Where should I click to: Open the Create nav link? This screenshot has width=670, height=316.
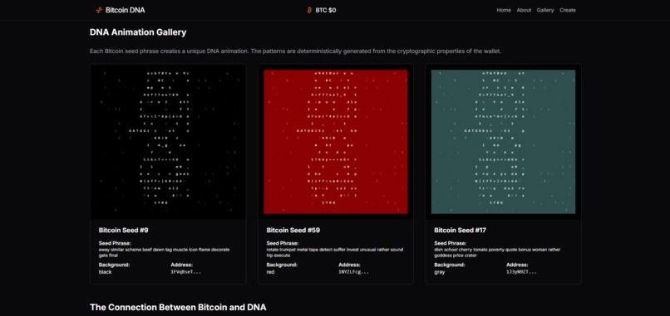[568, 10]
